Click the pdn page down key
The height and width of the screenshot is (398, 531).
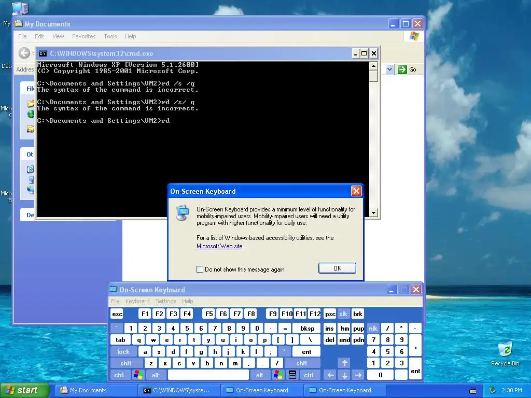pos(358,340)
